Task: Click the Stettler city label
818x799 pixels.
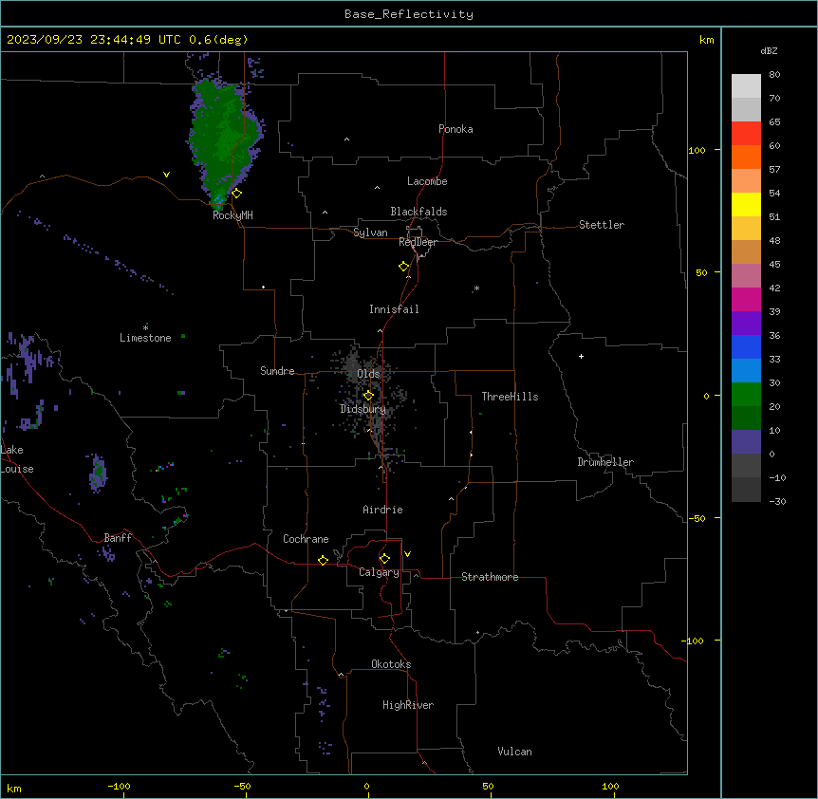Action: click(x=602, y=225)
